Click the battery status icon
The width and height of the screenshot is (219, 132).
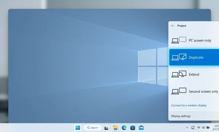tap(208, 127)
